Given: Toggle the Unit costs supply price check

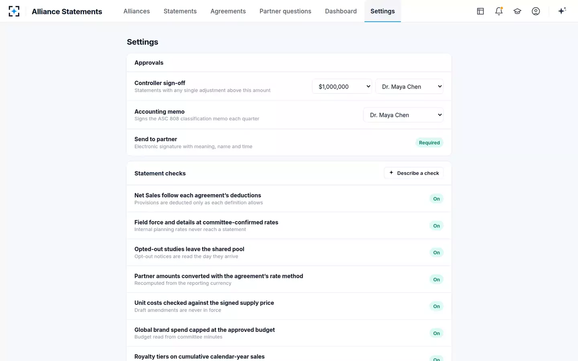Looking at the screenshot, I should 436,306.
